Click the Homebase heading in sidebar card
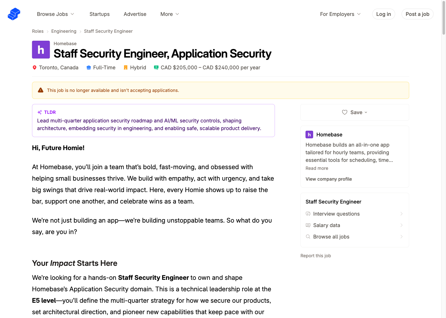Image resolution: width=446 pixels, height=318 pixels. click(329, 135)
